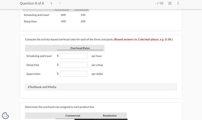
Task: Click the 'per setup' unit label
Action: click(97, 65)
